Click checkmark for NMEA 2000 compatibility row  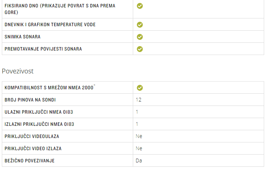click(x=140, y=88)
